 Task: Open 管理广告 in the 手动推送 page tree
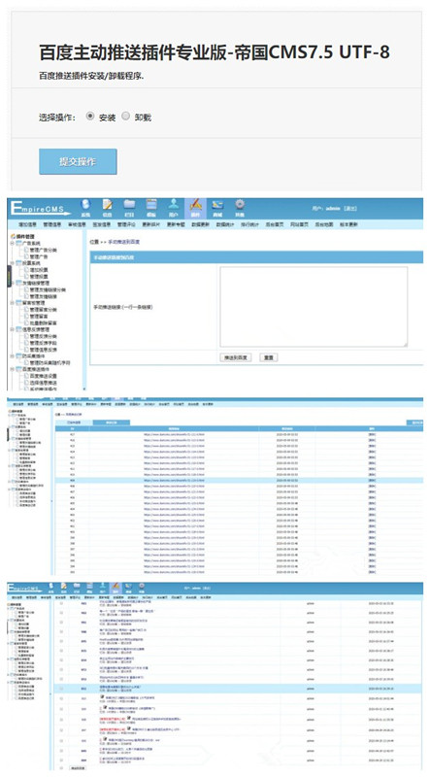[x=39, y=256]
